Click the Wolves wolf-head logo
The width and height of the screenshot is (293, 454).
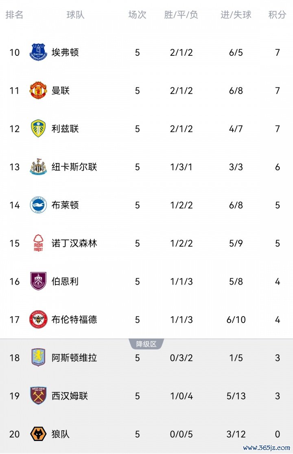tap(38, 434)
